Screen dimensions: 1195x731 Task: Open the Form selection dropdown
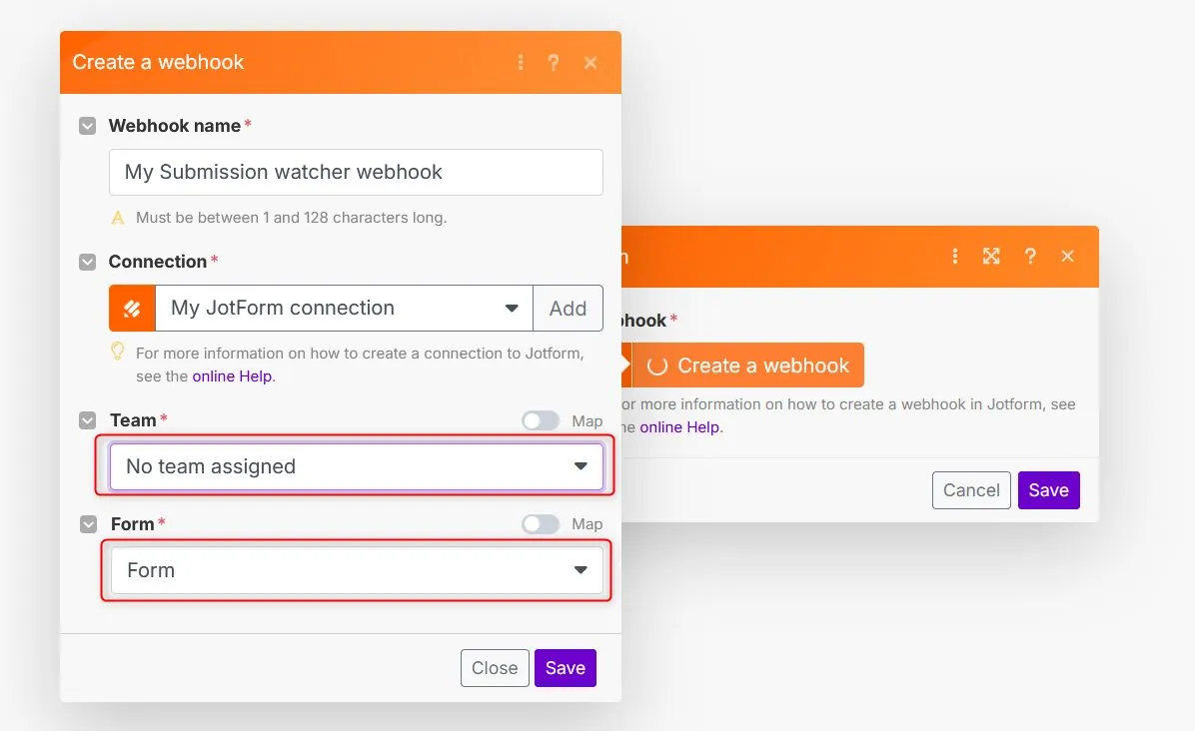point(357,570)
